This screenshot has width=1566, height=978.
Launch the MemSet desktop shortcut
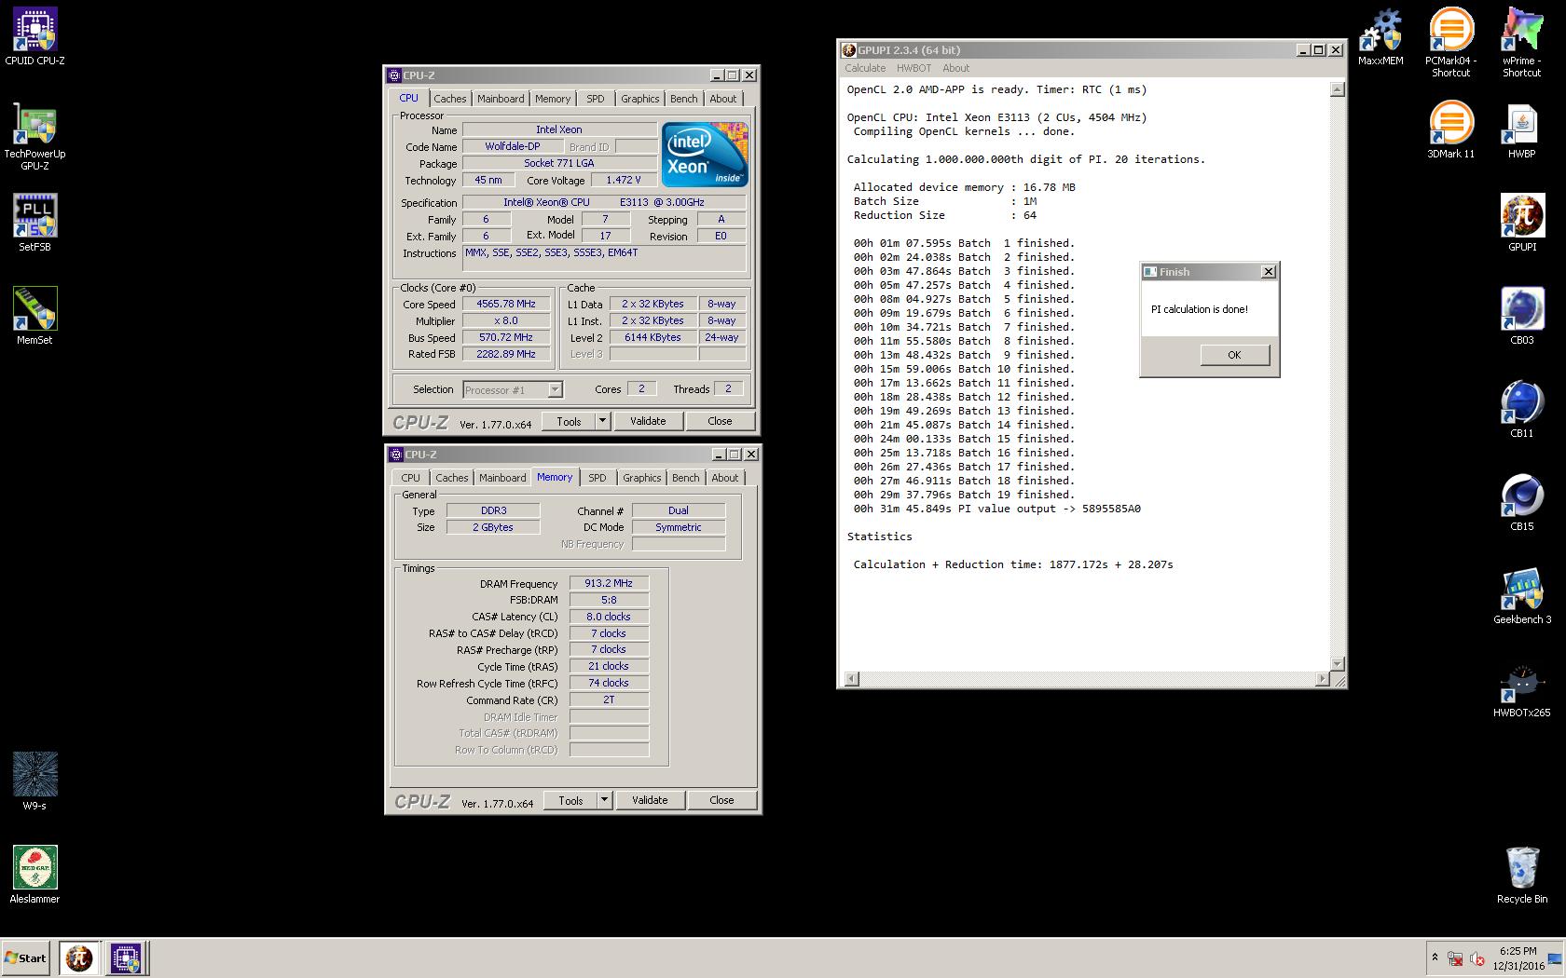click(x=34, y=317)
